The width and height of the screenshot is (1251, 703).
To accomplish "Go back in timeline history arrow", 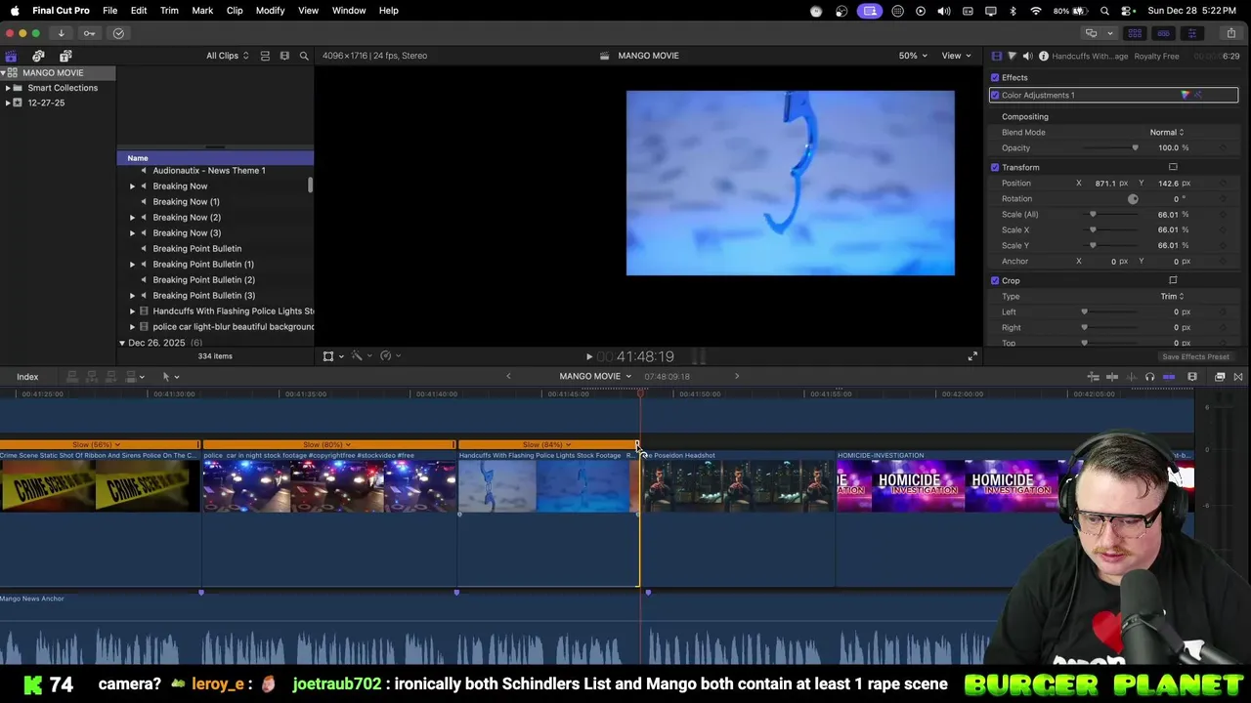I will (x=508, y=377).
